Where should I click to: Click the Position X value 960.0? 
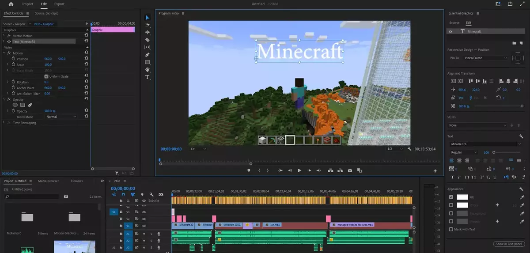click(48, 59)
